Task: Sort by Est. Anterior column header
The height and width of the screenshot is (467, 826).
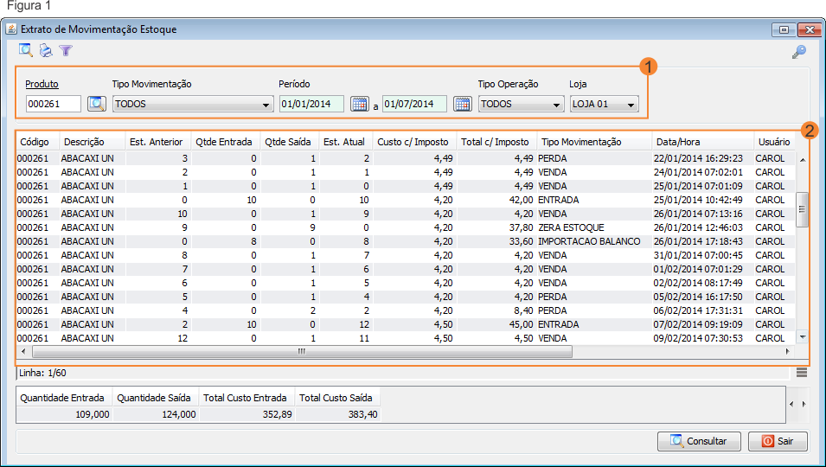Action: [158, 142]
